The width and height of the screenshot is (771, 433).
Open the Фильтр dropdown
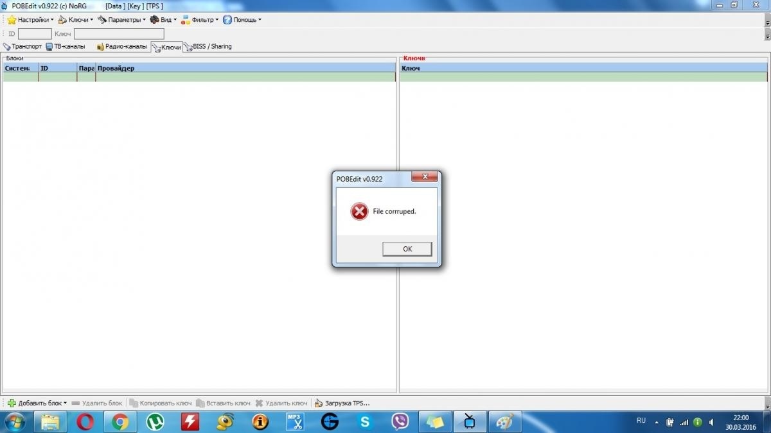(200, 20)
